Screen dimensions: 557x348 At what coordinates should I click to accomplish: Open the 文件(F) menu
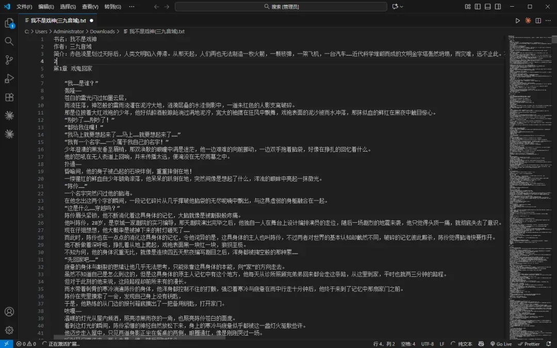pyautogui.click(x=24, y=6)
